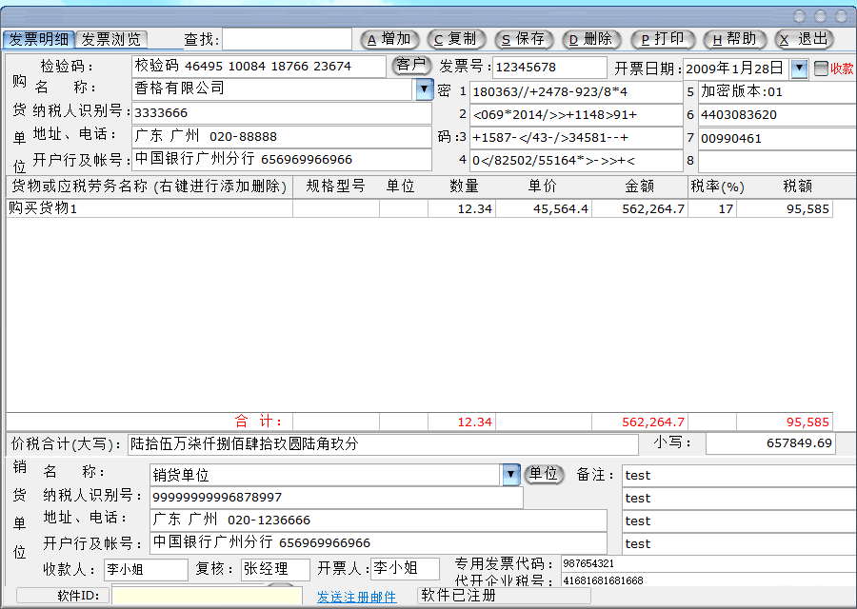Viewport: 857px width, 609px height.
Task: Switch to the 发票浏览 tab
Action: pos(110,39)
